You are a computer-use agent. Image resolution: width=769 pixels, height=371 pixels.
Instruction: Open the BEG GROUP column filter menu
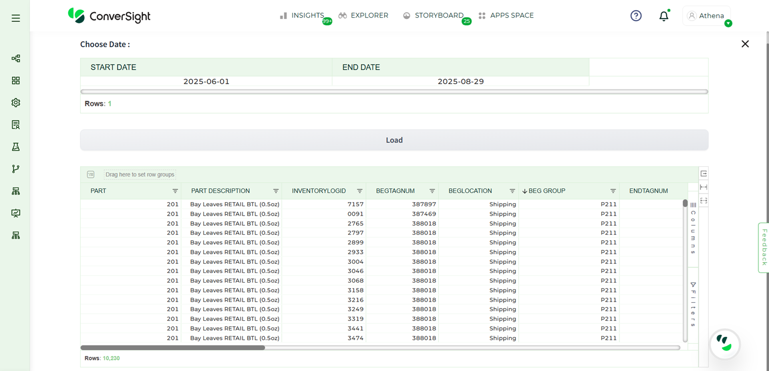point(613,191)
